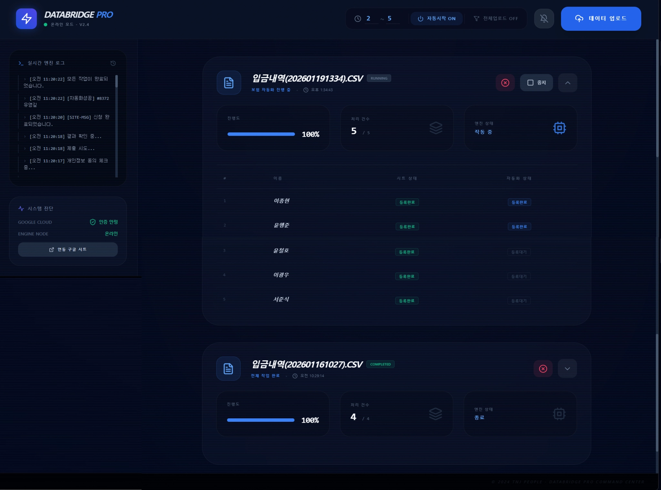This screenshot has height=490, width=661.
Task: Expand the completed CSV card chevron
Action: click(567, 369)
